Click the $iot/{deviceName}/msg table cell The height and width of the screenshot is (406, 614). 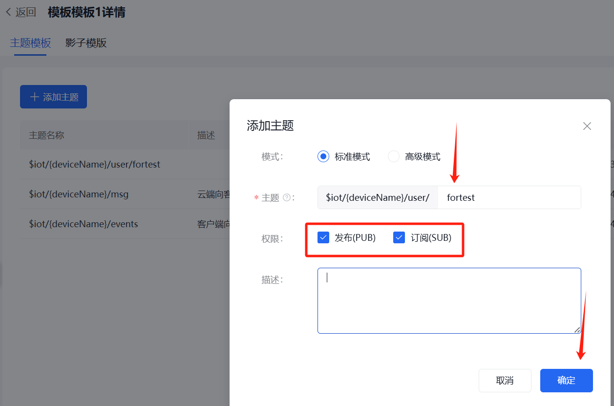(x=105, y=194)
